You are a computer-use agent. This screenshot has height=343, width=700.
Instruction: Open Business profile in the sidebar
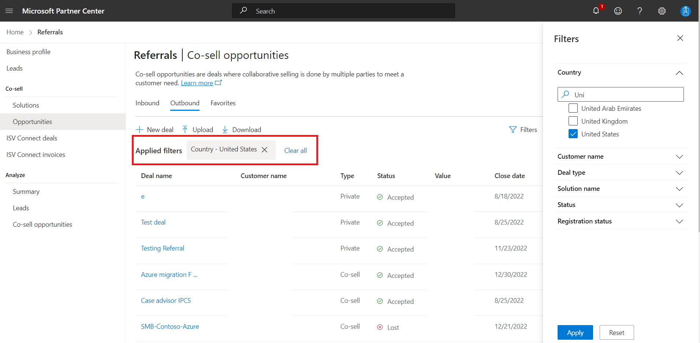29,52
